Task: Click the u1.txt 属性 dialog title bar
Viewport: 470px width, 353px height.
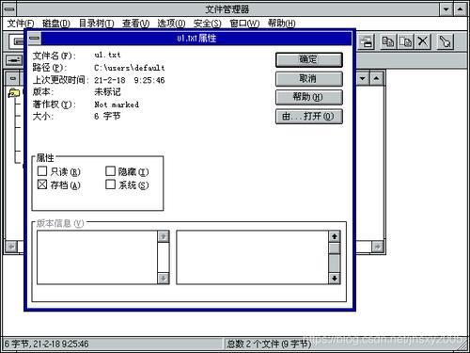Action: point(196,39)
